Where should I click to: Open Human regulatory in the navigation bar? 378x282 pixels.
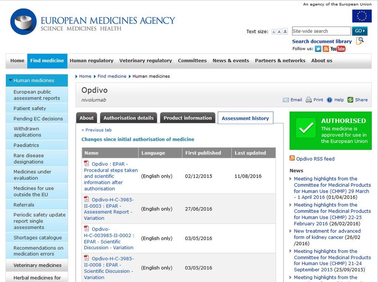[92, 61]
